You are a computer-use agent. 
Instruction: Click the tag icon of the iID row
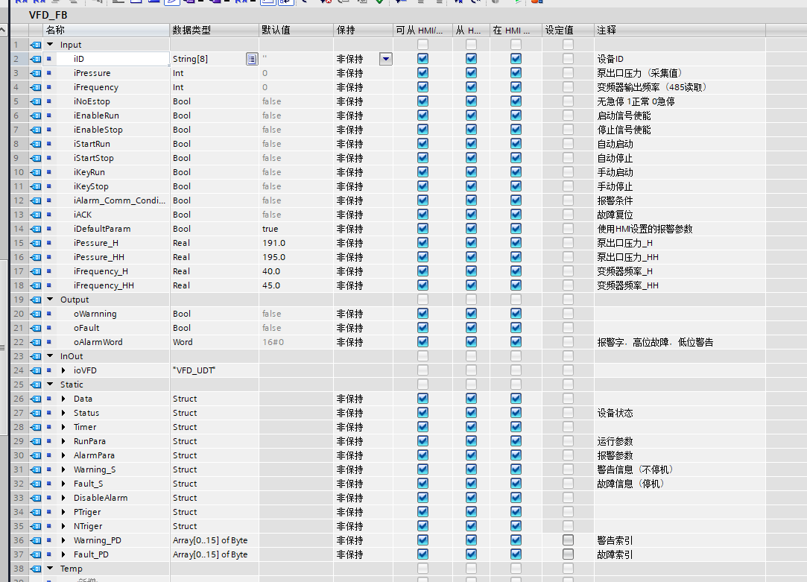[36, 59]
